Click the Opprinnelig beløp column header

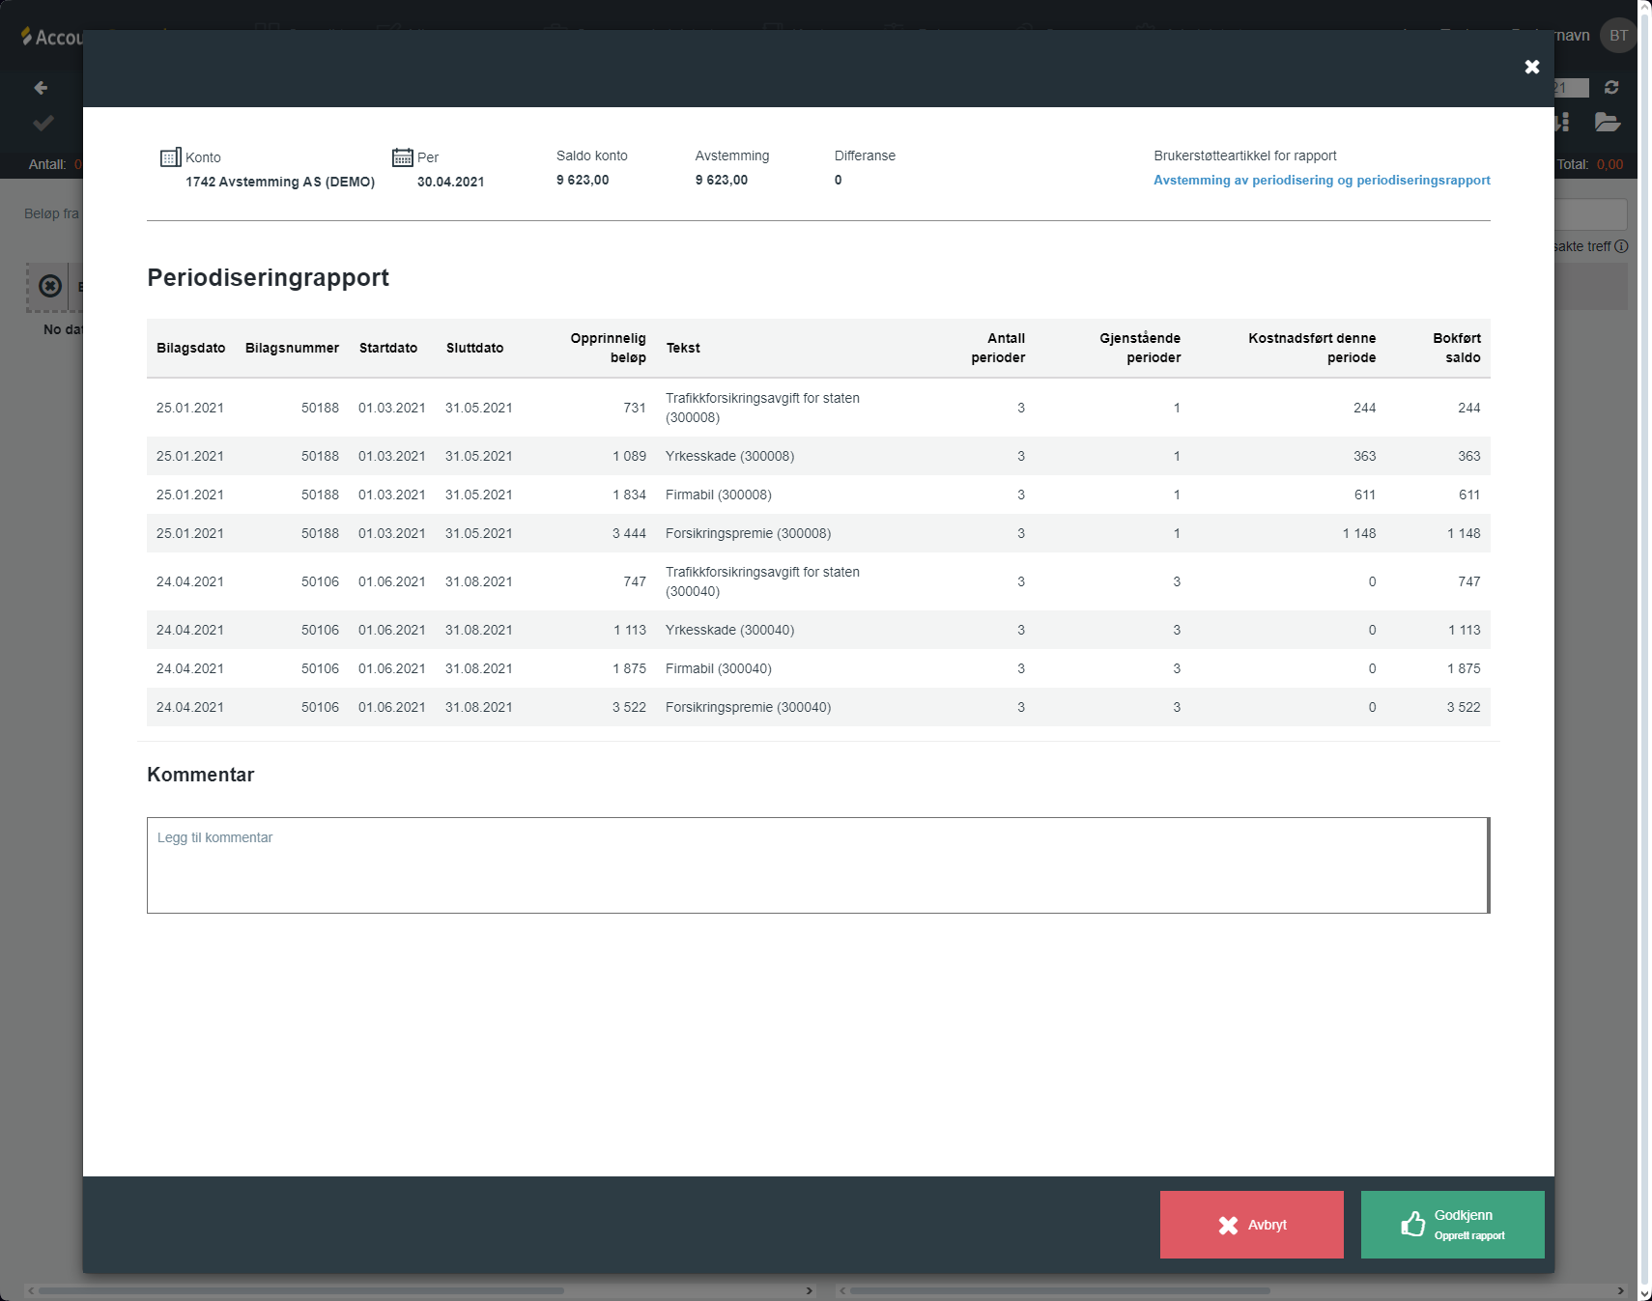tap(608, 348)
